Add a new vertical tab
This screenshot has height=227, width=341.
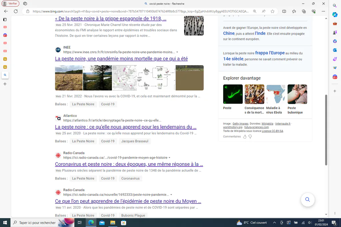[5, 84]
